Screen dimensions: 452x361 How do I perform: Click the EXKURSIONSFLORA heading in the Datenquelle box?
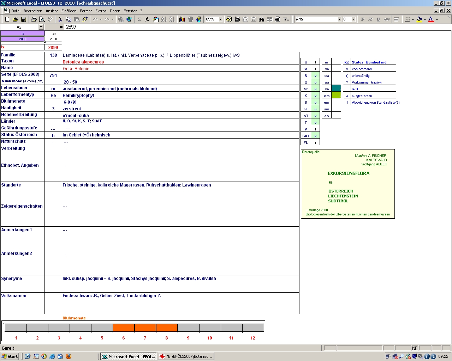point(349,173)
